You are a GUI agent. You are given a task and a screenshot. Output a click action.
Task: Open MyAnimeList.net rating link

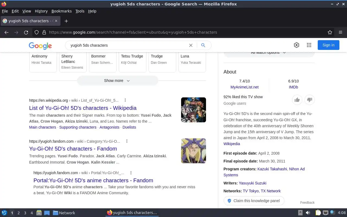[245, 87]
